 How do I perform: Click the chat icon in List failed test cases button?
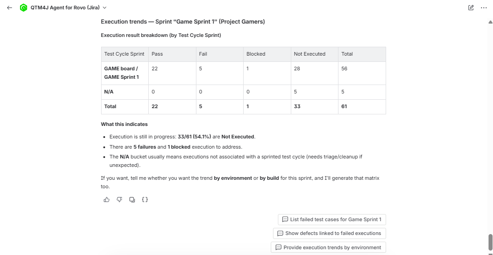[x=285, y=219]
